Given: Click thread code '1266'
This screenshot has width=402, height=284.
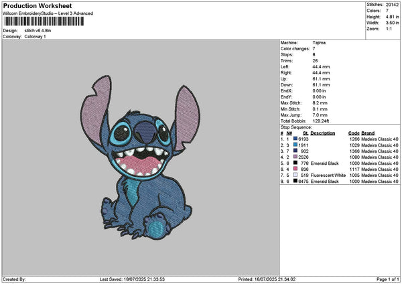Looking at the screenshot, I should click(354, 139).
